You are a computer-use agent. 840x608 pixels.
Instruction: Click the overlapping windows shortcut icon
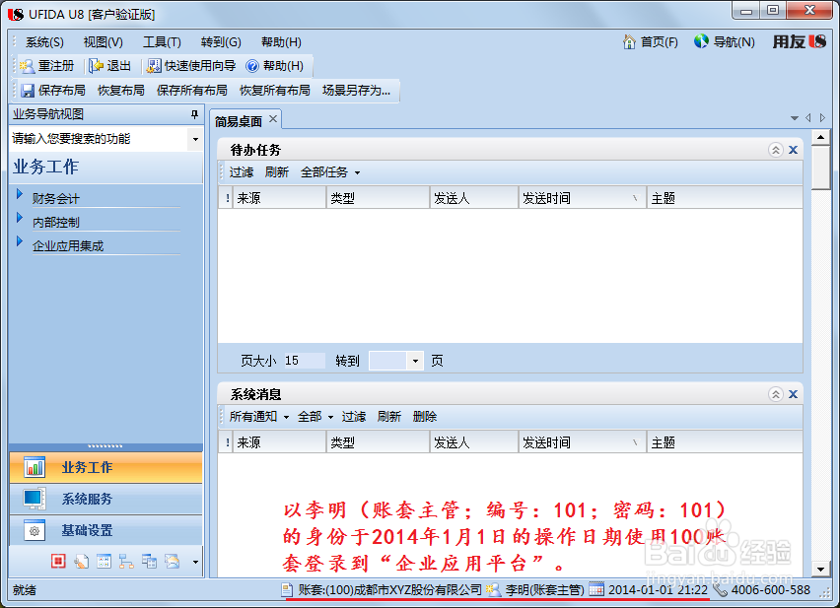(x=150, y=561)
